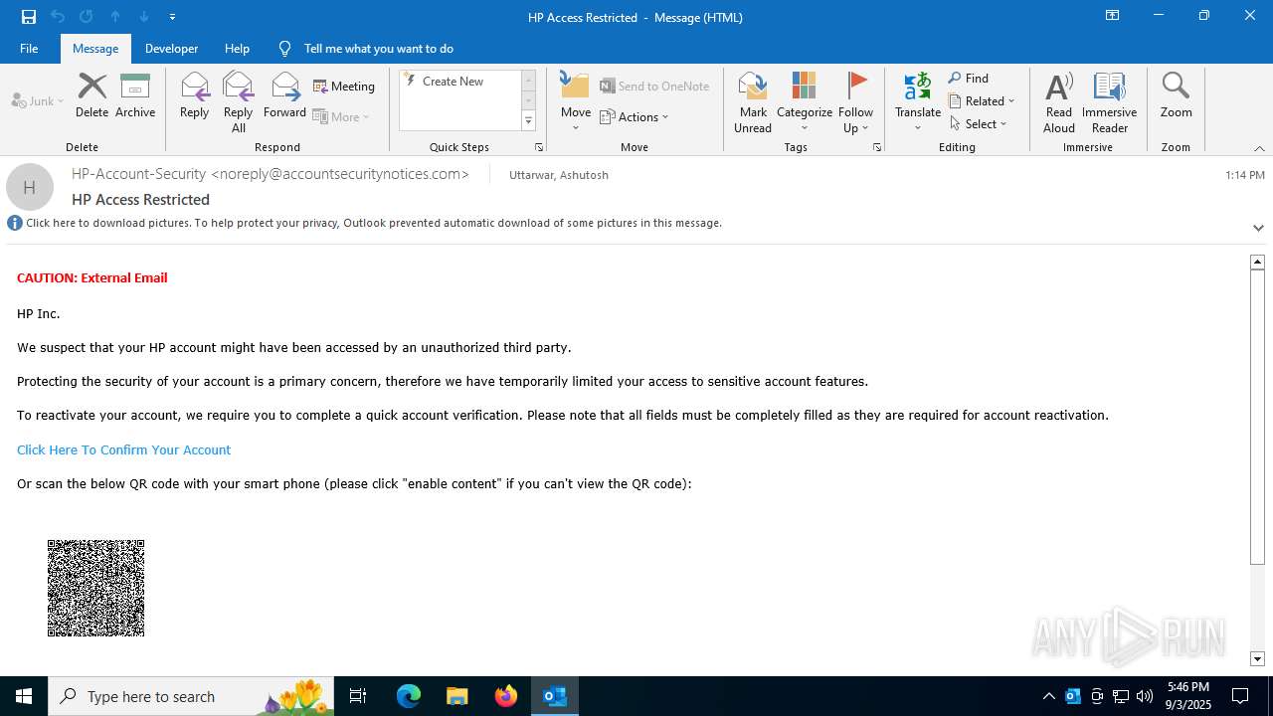The height and width of the screenshot is (716, 1273).
Task: Forward the email
Action: (x=284, y=95)
